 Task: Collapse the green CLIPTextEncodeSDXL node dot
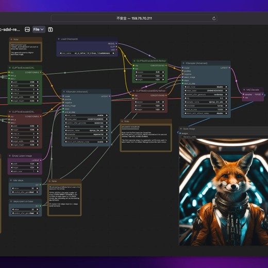[10, 68]
